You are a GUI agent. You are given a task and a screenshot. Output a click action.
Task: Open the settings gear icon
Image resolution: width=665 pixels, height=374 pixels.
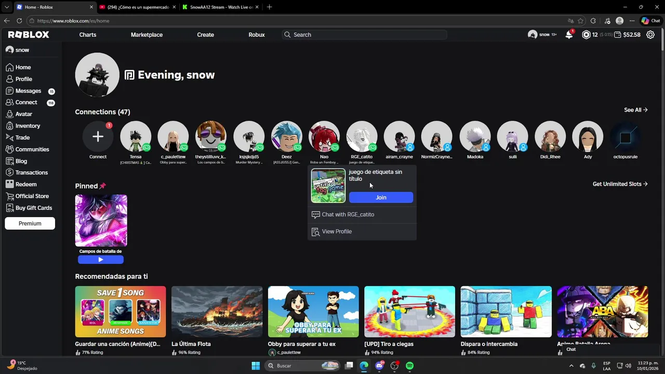pos(650,35)
